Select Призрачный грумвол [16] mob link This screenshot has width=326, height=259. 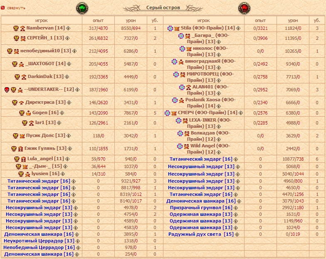(201, 208)
